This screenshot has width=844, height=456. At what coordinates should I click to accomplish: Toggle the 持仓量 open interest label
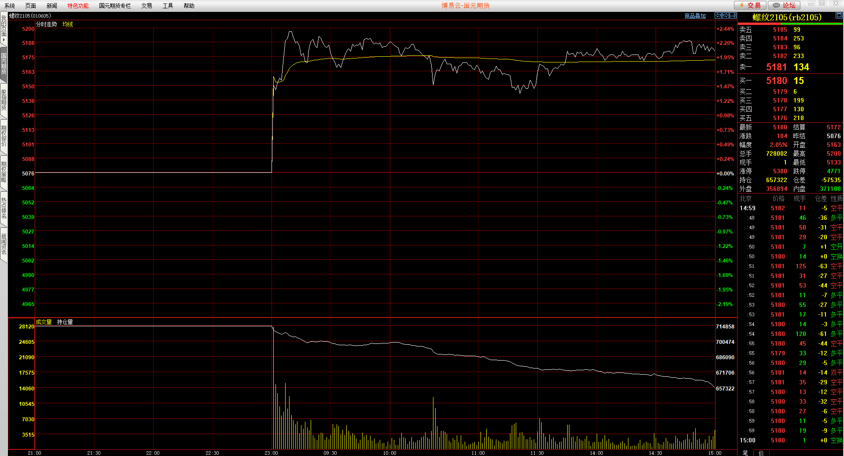65,322
